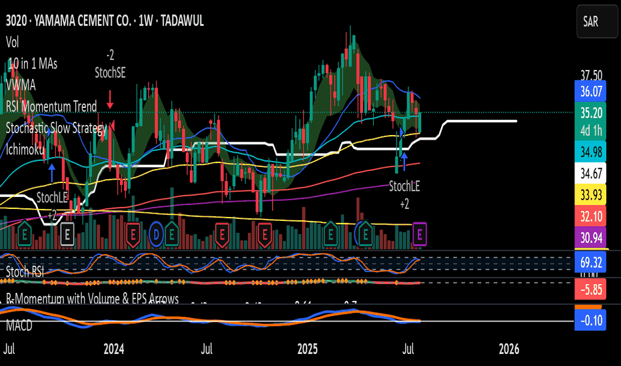Click the green E marker with the blue ring

click(x=365, y=235)
